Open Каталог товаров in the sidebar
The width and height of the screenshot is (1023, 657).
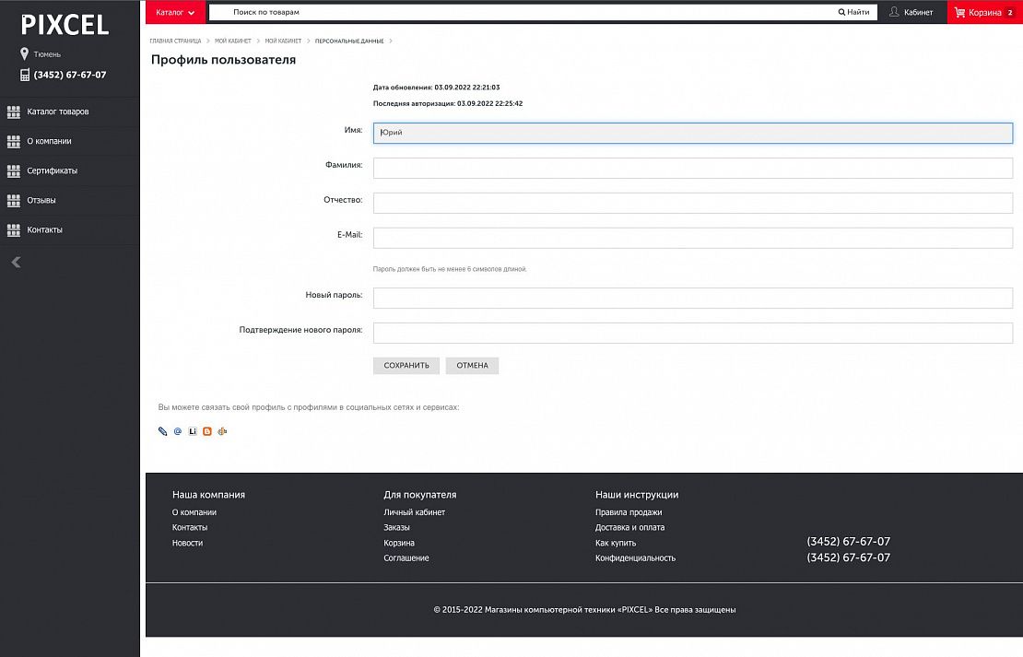click(x=57, y=111)
